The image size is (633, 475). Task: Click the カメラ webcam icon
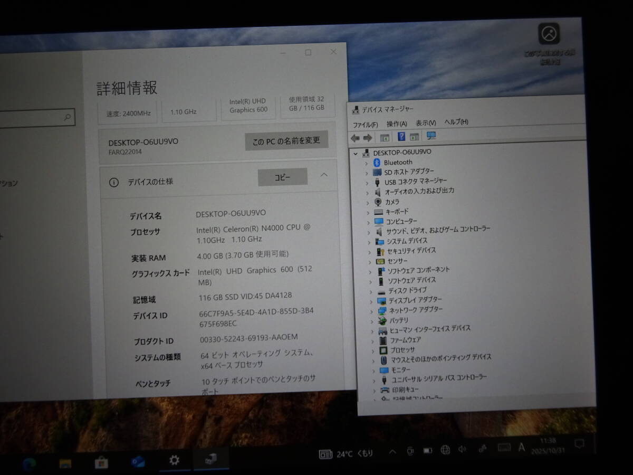click(378, 202)
